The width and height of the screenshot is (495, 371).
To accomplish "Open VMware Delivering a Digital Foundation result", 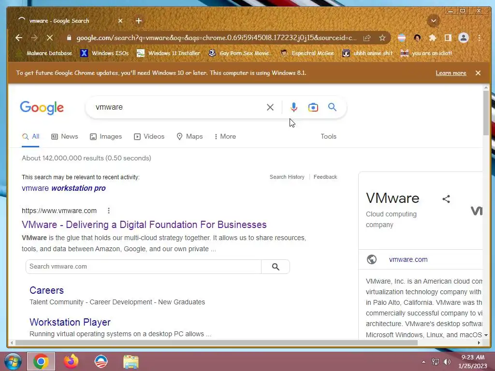I will pyautogui.click(x=144, y=225).
